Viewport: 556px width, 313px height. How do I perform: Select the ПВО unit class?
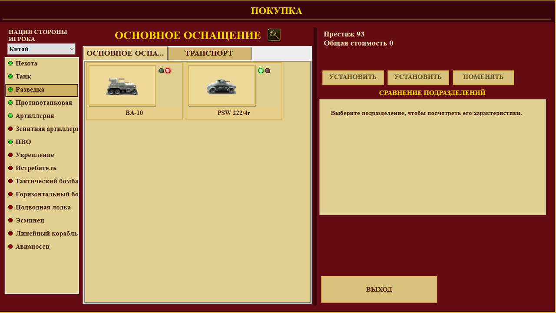point(42,142)
